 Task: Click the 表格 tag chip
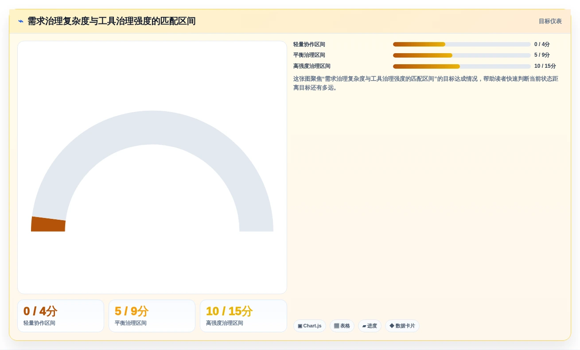pos(342,326)
